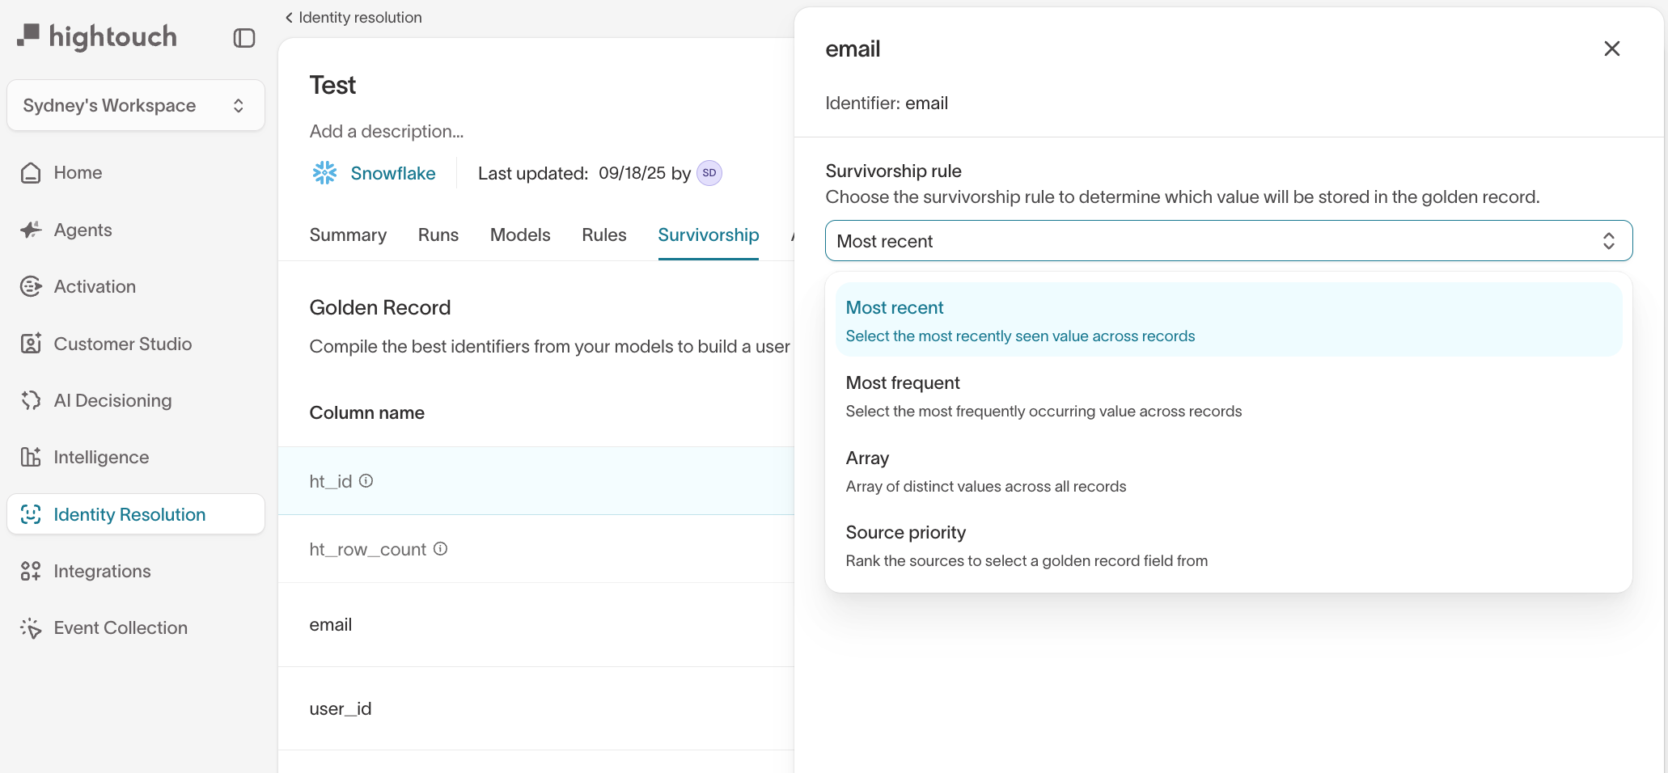Close the email side panel
Image resolution: width=1668 pixels, height=773 pixels.
1611,49
